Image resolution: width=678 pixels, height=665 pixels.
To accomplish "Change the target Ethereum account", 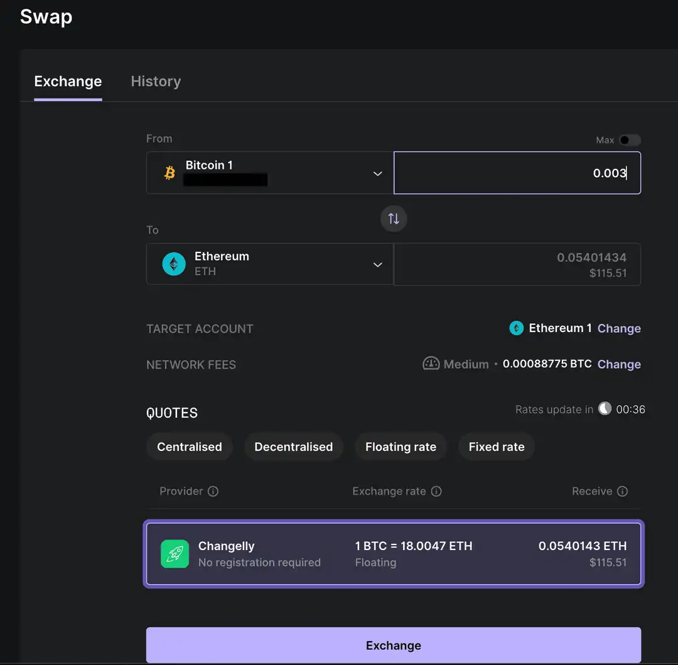I will click(x=619, y=328).
